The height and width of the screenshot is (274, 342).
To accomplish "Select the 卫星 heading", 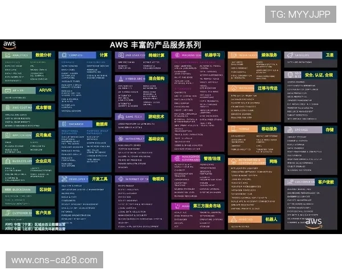I will pyautogui.click(x=329, y=55).
